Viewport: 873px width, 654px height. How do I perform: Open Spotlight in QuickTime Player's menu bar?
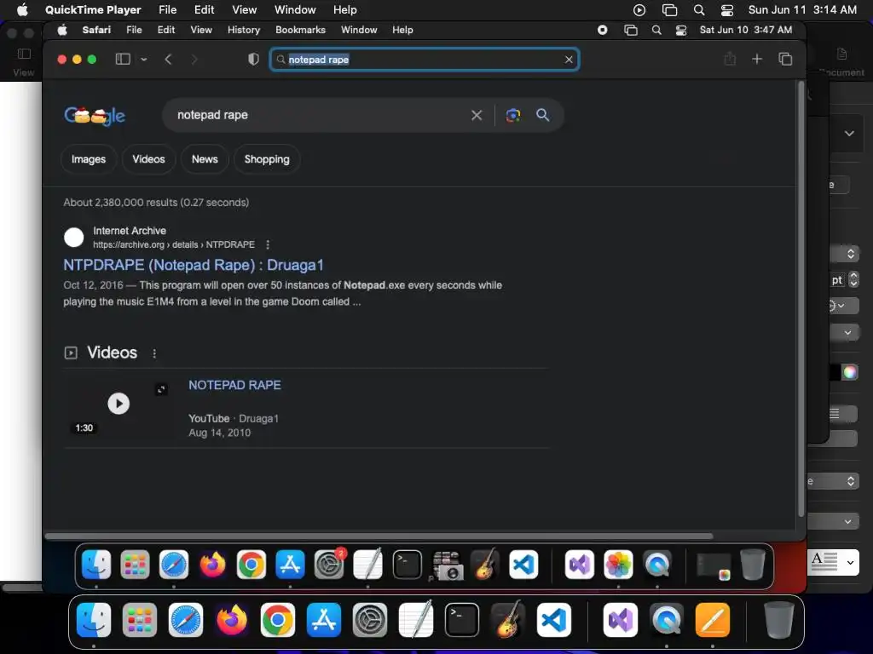(x=699, y=10)
